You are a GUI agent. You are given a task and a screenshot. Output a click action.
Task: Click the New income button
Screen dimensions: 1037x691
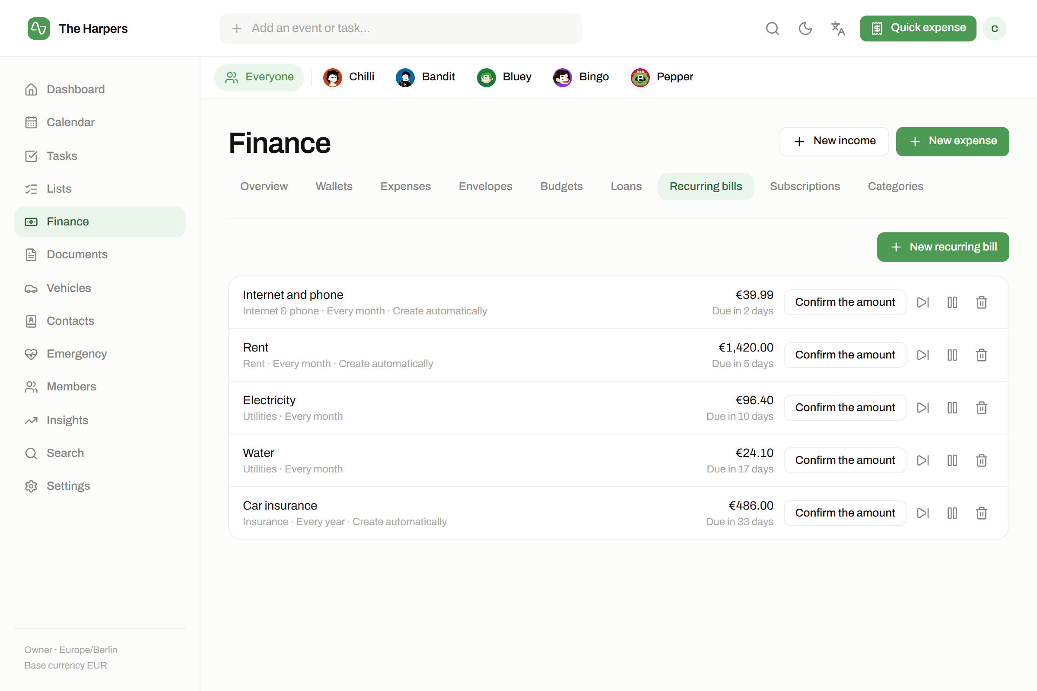[834, 142]
